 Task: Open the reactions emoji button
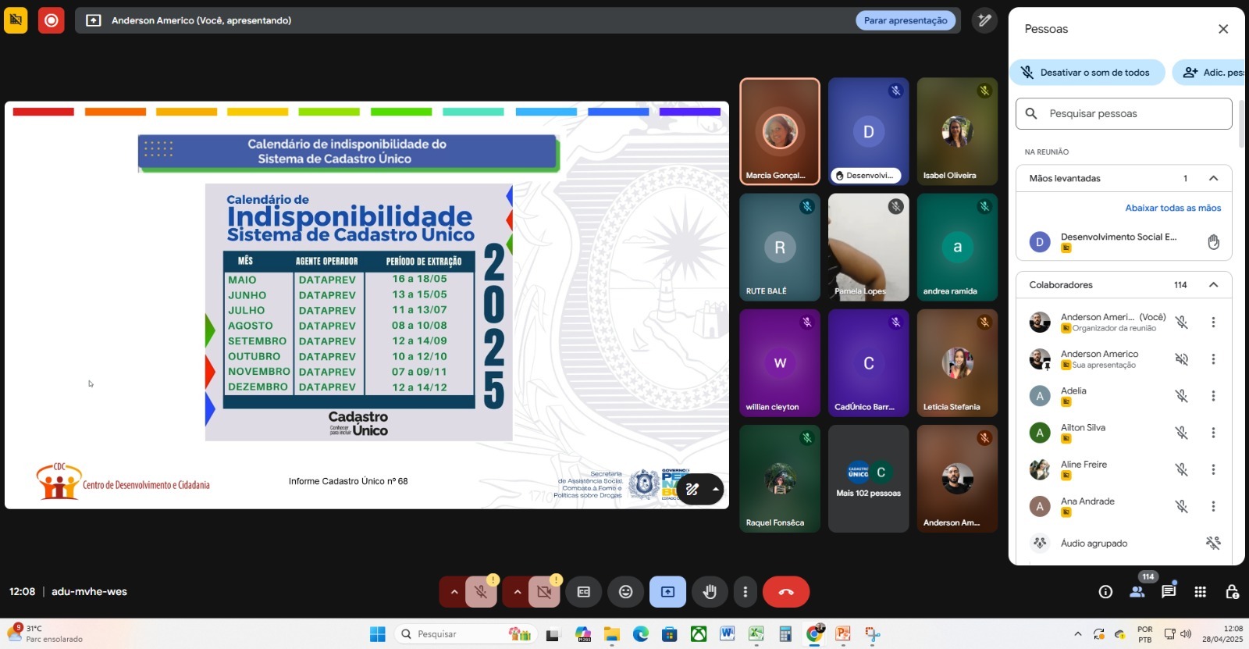pyautogui.click(x=625, y=592)
